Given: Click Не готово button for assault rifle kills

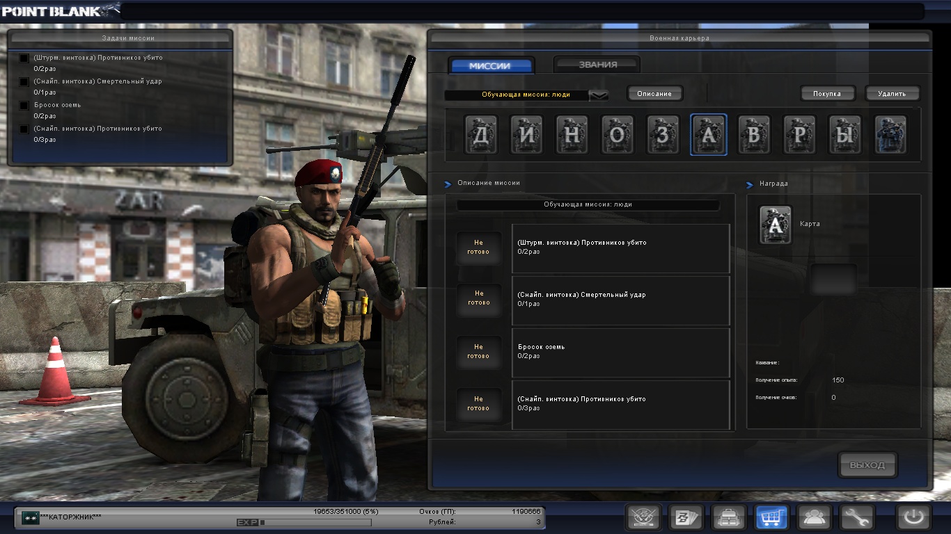Looking at the screenshot, I should point(478,248).
